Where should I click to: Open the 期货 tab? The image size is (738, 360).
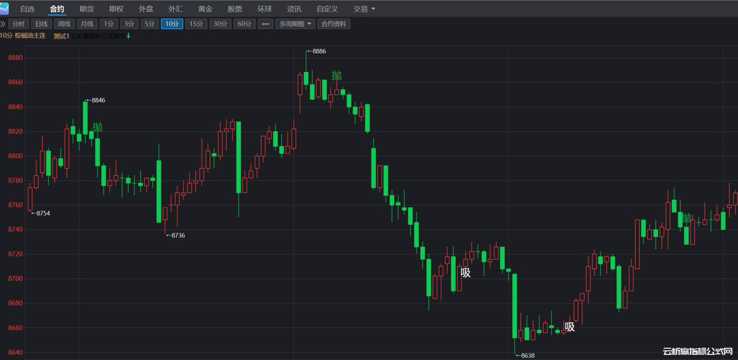[87, 9]
